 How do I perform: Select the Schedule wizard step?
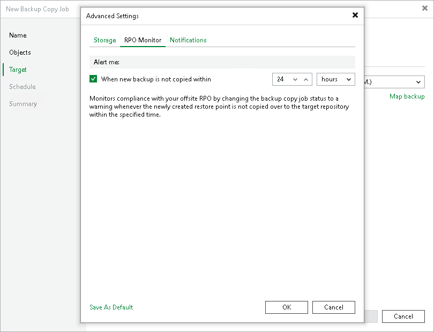22,87
